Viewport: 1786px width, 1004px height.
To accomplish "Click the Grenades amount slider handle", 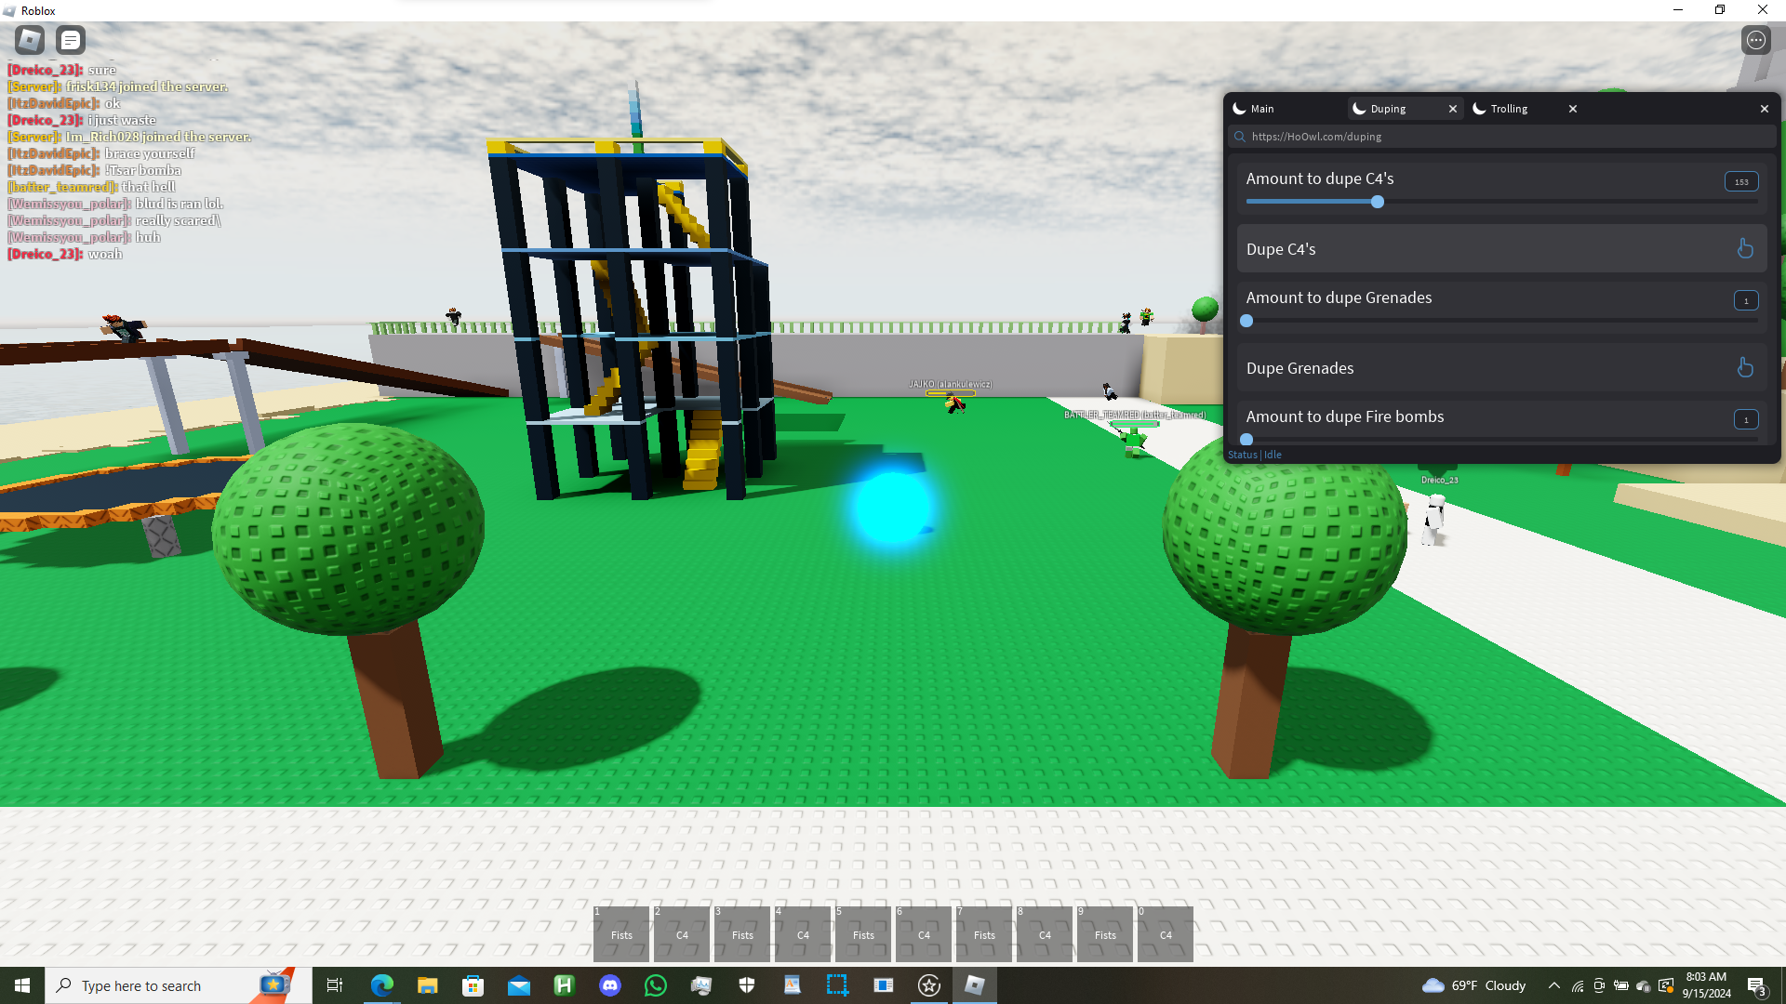I will [x=1246, y=321].
